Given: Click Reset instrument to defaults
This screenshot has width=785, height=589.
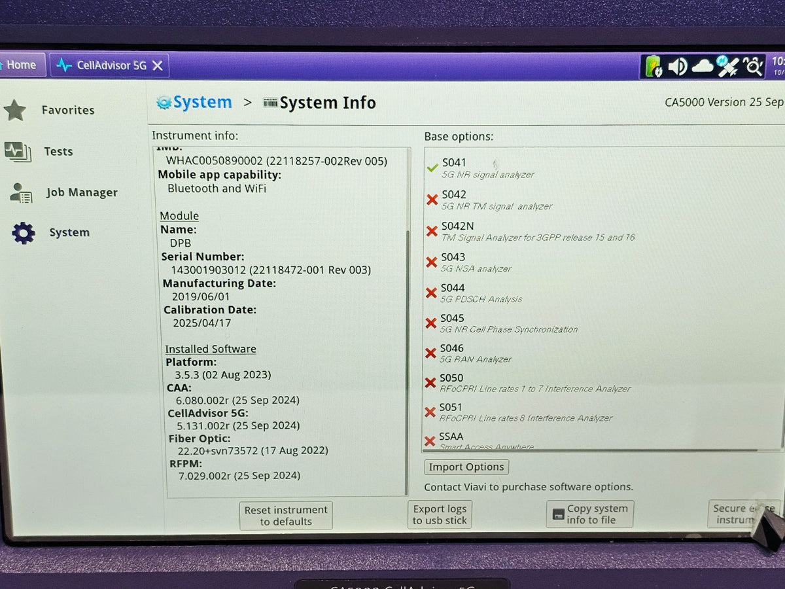Looking at the screenshot, I should click(286, 515).
